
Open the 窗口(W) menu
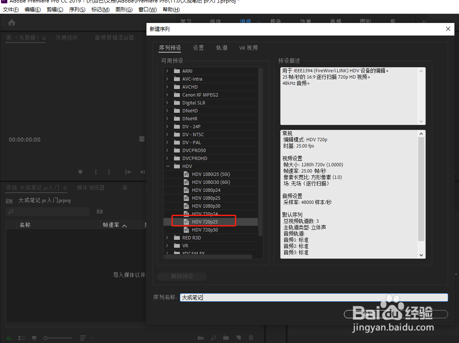(148, 9)
